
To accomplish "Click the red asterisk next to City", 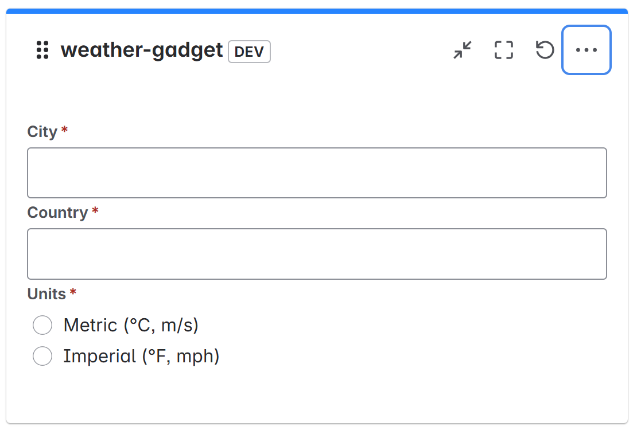I will click(64, 131).
